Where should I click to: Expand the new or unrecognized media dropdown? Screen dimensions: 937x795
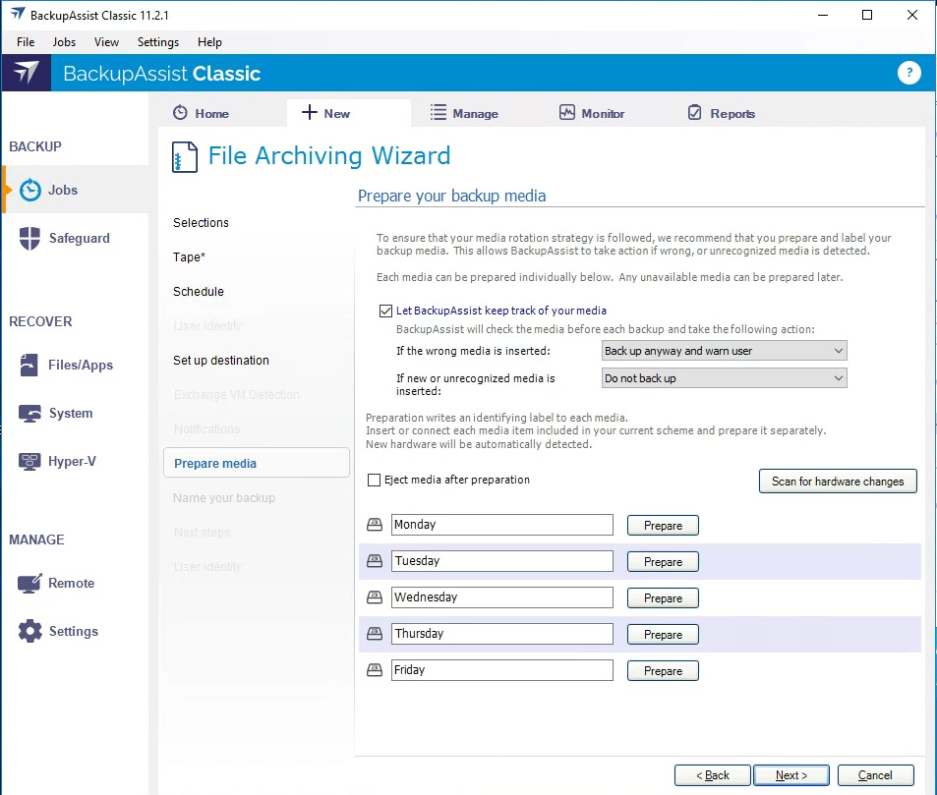(724, 378)
